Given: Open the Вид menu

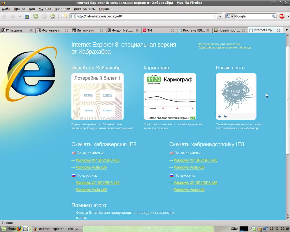Looking at the screenshot, I should [32, 9].
